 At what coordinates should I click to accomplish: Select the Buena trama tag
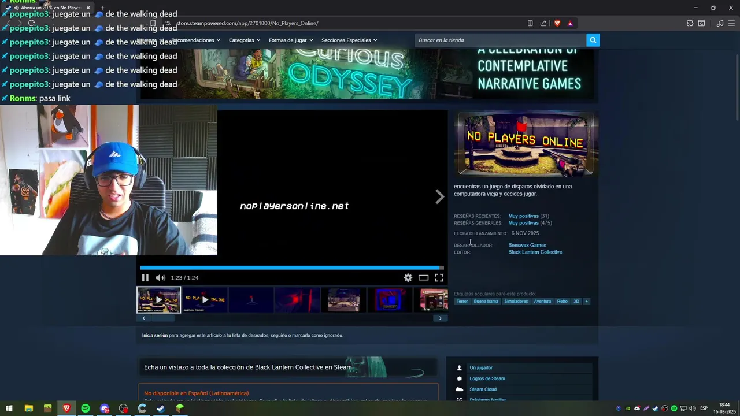pos(486,301)
